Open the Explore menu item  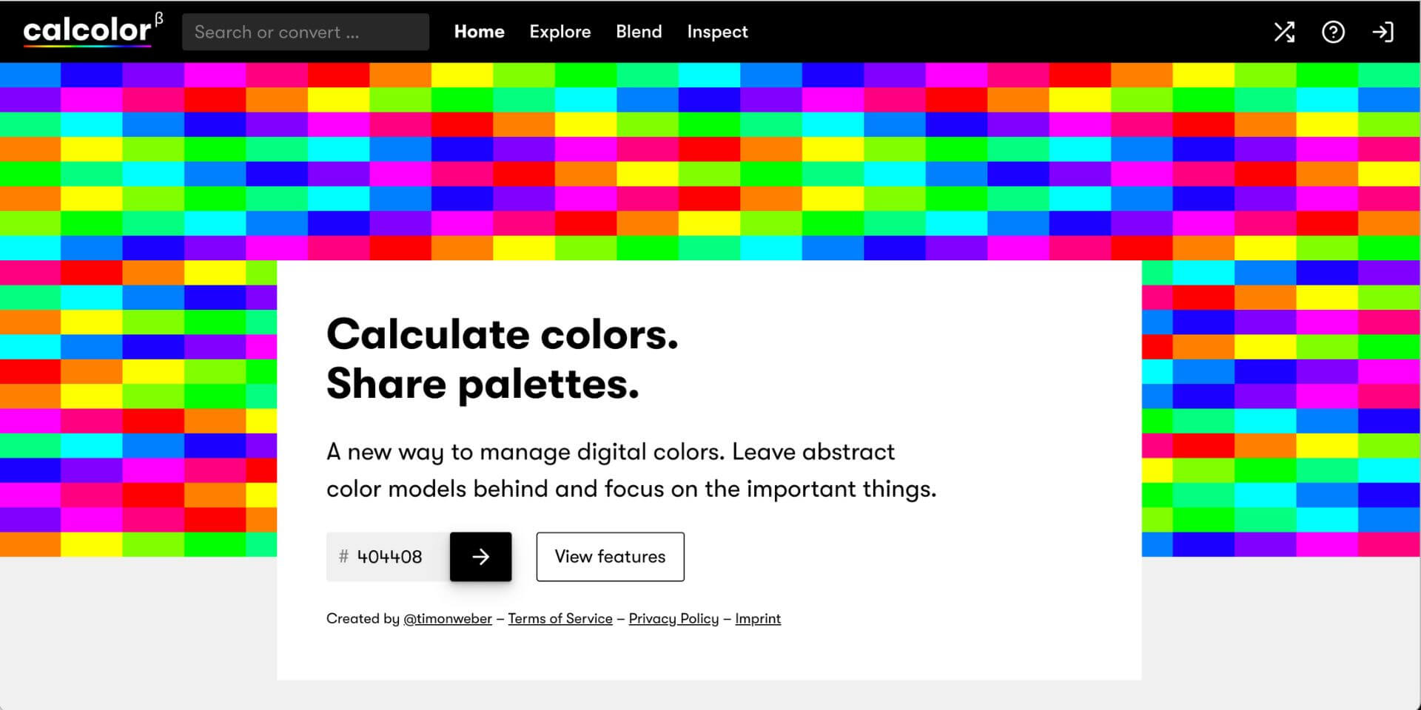pyautogui.click(x=560, y=32)
